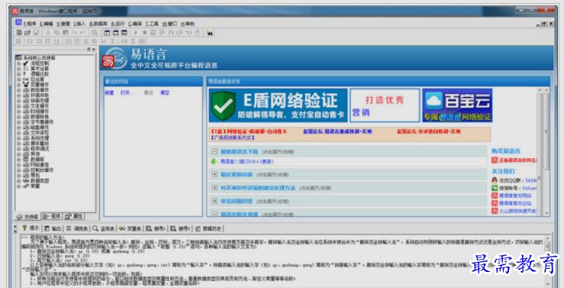This screenshot has height=288, width=564.
Task: Click the 打开 link in recent projects
Action: click(x=128, y=92)
